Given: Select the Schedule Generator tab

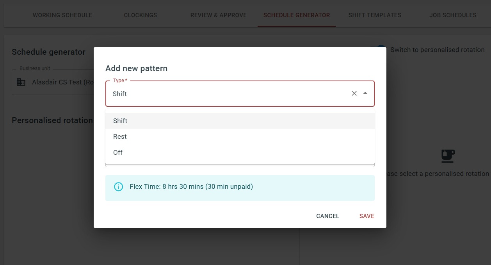Looking at the screenshot, I should pyautogui.click(x=297, y=15).
